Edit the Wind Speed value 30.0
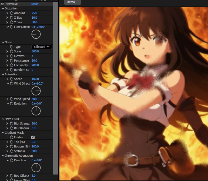Viewport: 208px width, 181px height. point(34,99)
